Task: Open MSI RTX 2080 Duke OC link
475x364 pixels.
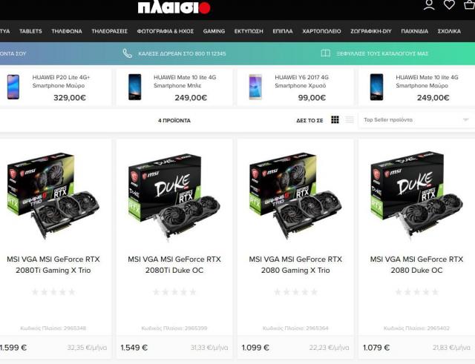Action: pos(416,265)
